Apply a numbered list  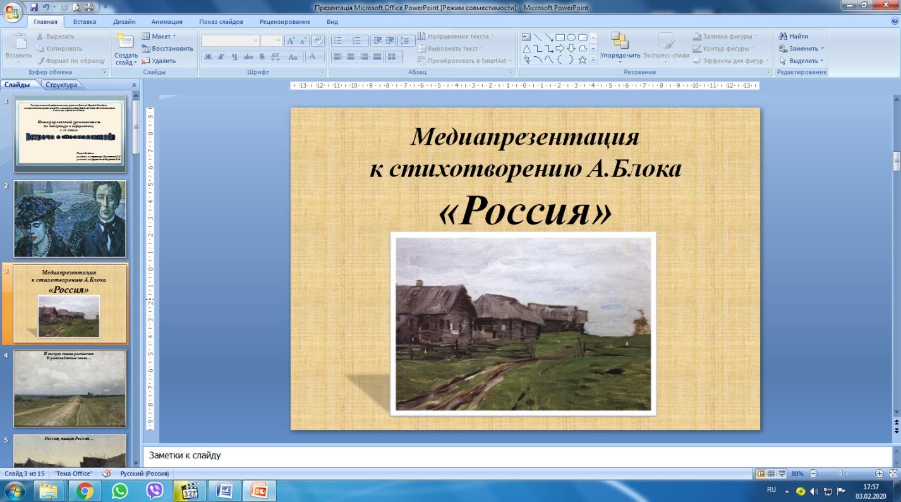pyautogui.click(x=360, y=40)
